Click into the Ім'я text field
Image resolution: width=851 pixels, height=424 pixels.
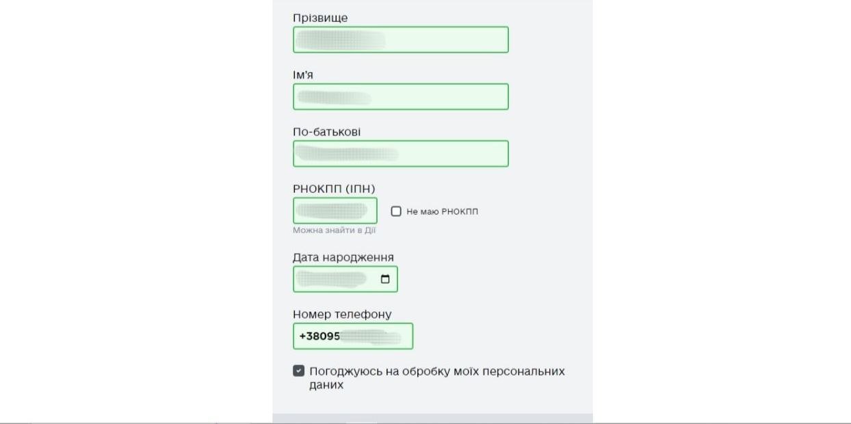(x=401, y=96)
